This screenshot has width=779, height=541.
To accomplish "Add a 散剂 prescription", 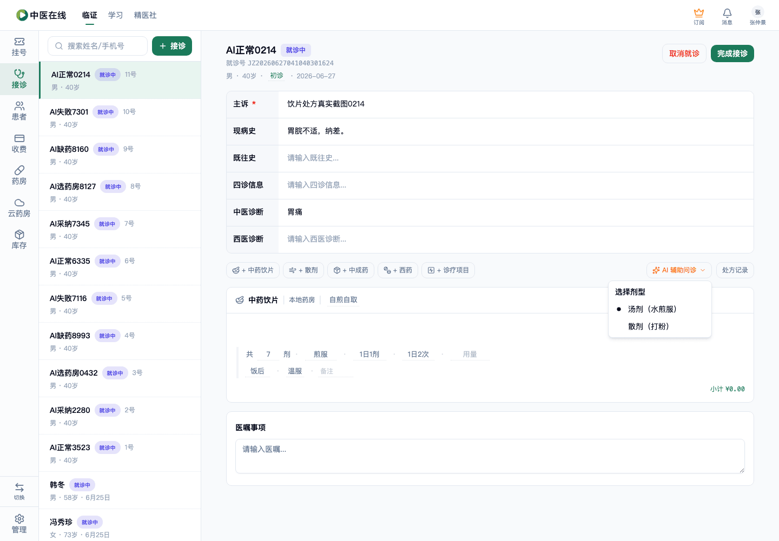I will pos(303,270).
